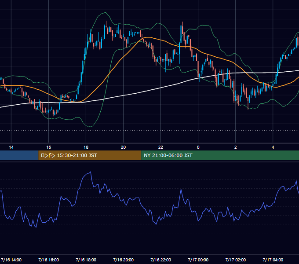This screenshot has width=299, height=264.
Task: Click the 7/17 04:00 date label
Action: pyautogui.click(x=273, y=260)
